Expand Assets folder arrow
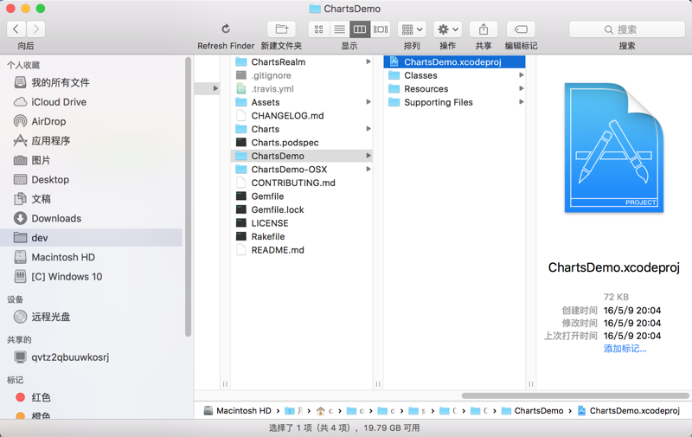This screenshot has height=437, width=692. [x=368, y=102]
